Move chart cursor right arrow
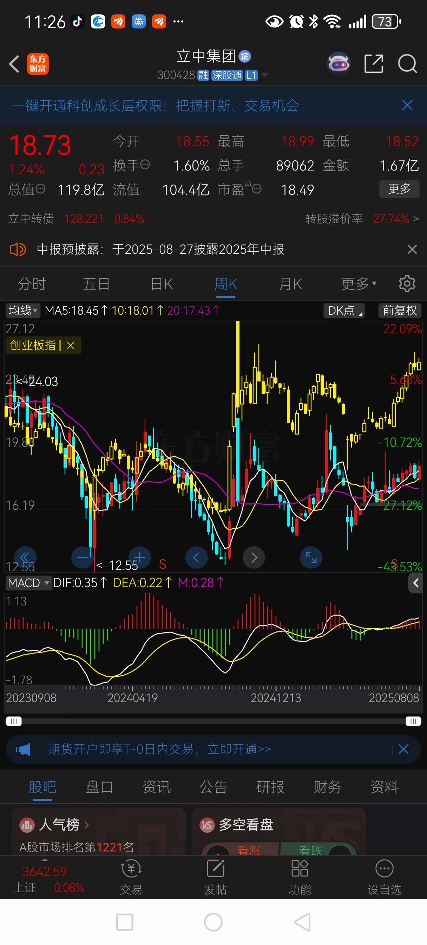The height and width of the screenshot is (945, 427). 254,558
